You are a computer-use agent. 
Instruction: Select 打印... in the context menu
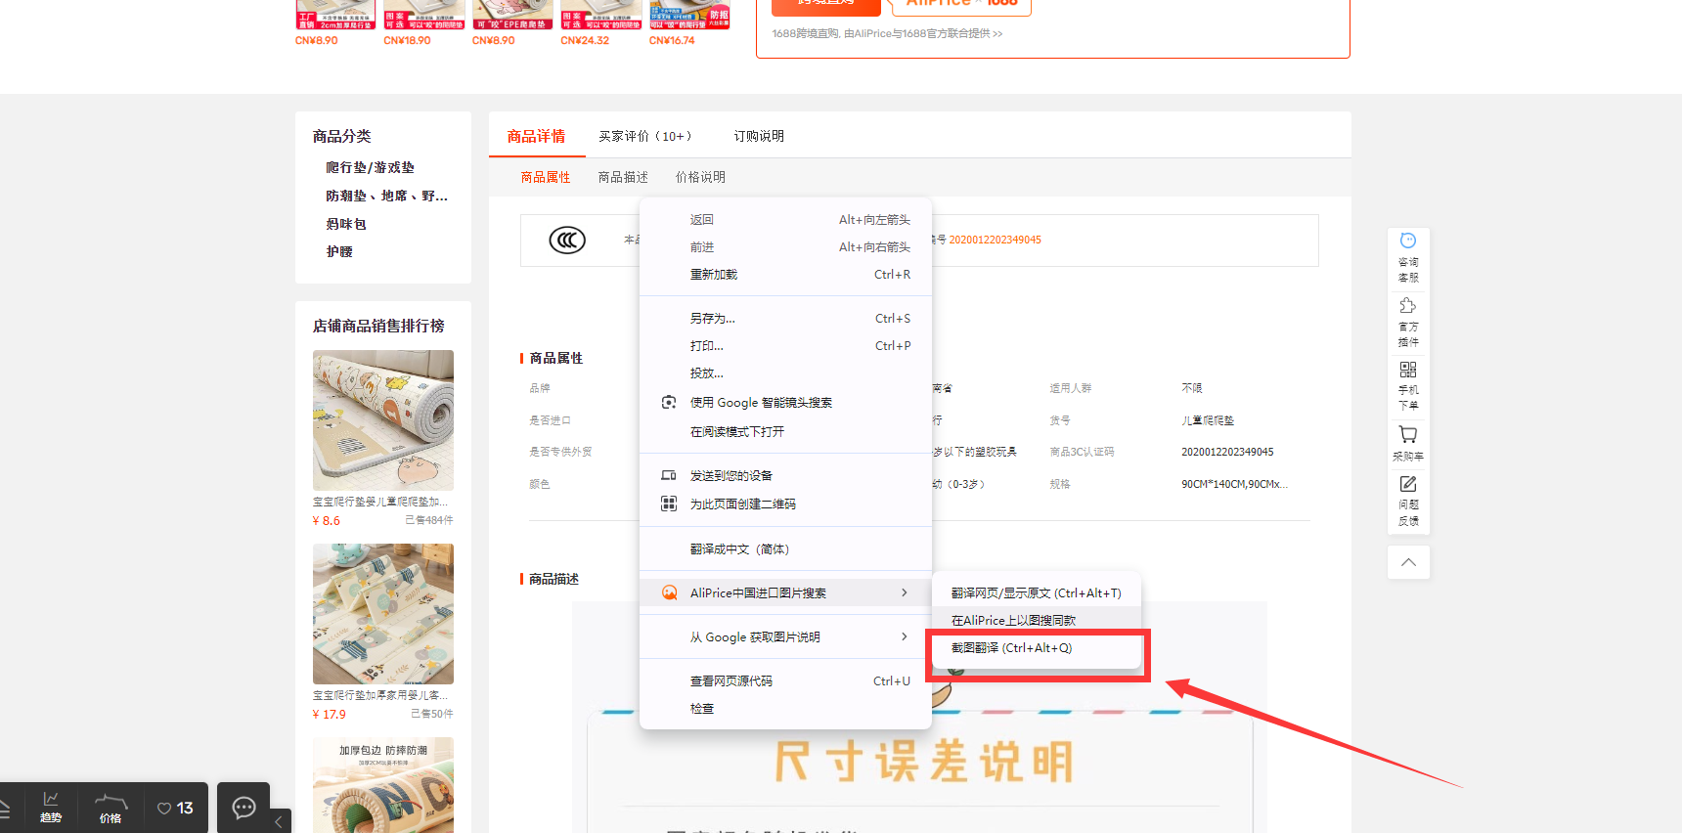pyautogui.click(x=785, y=346)
